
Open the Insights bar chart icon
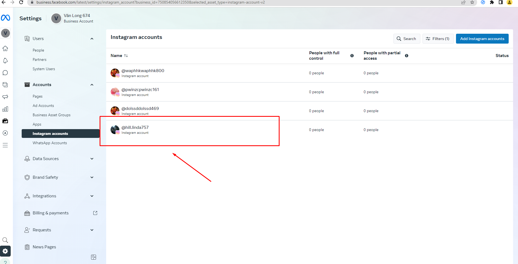tap(5, 109)
